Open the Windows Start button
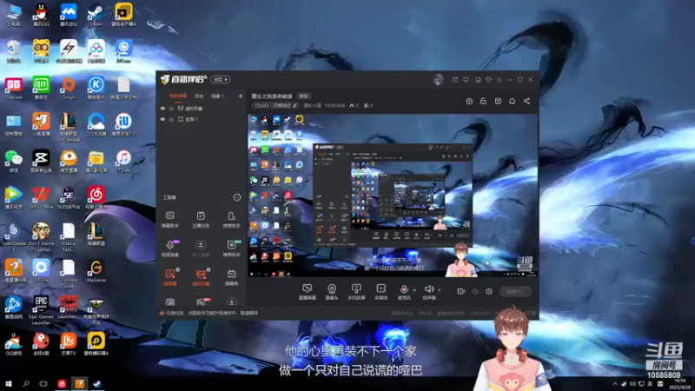Screen dimensions: 695x391 point(9,384)
